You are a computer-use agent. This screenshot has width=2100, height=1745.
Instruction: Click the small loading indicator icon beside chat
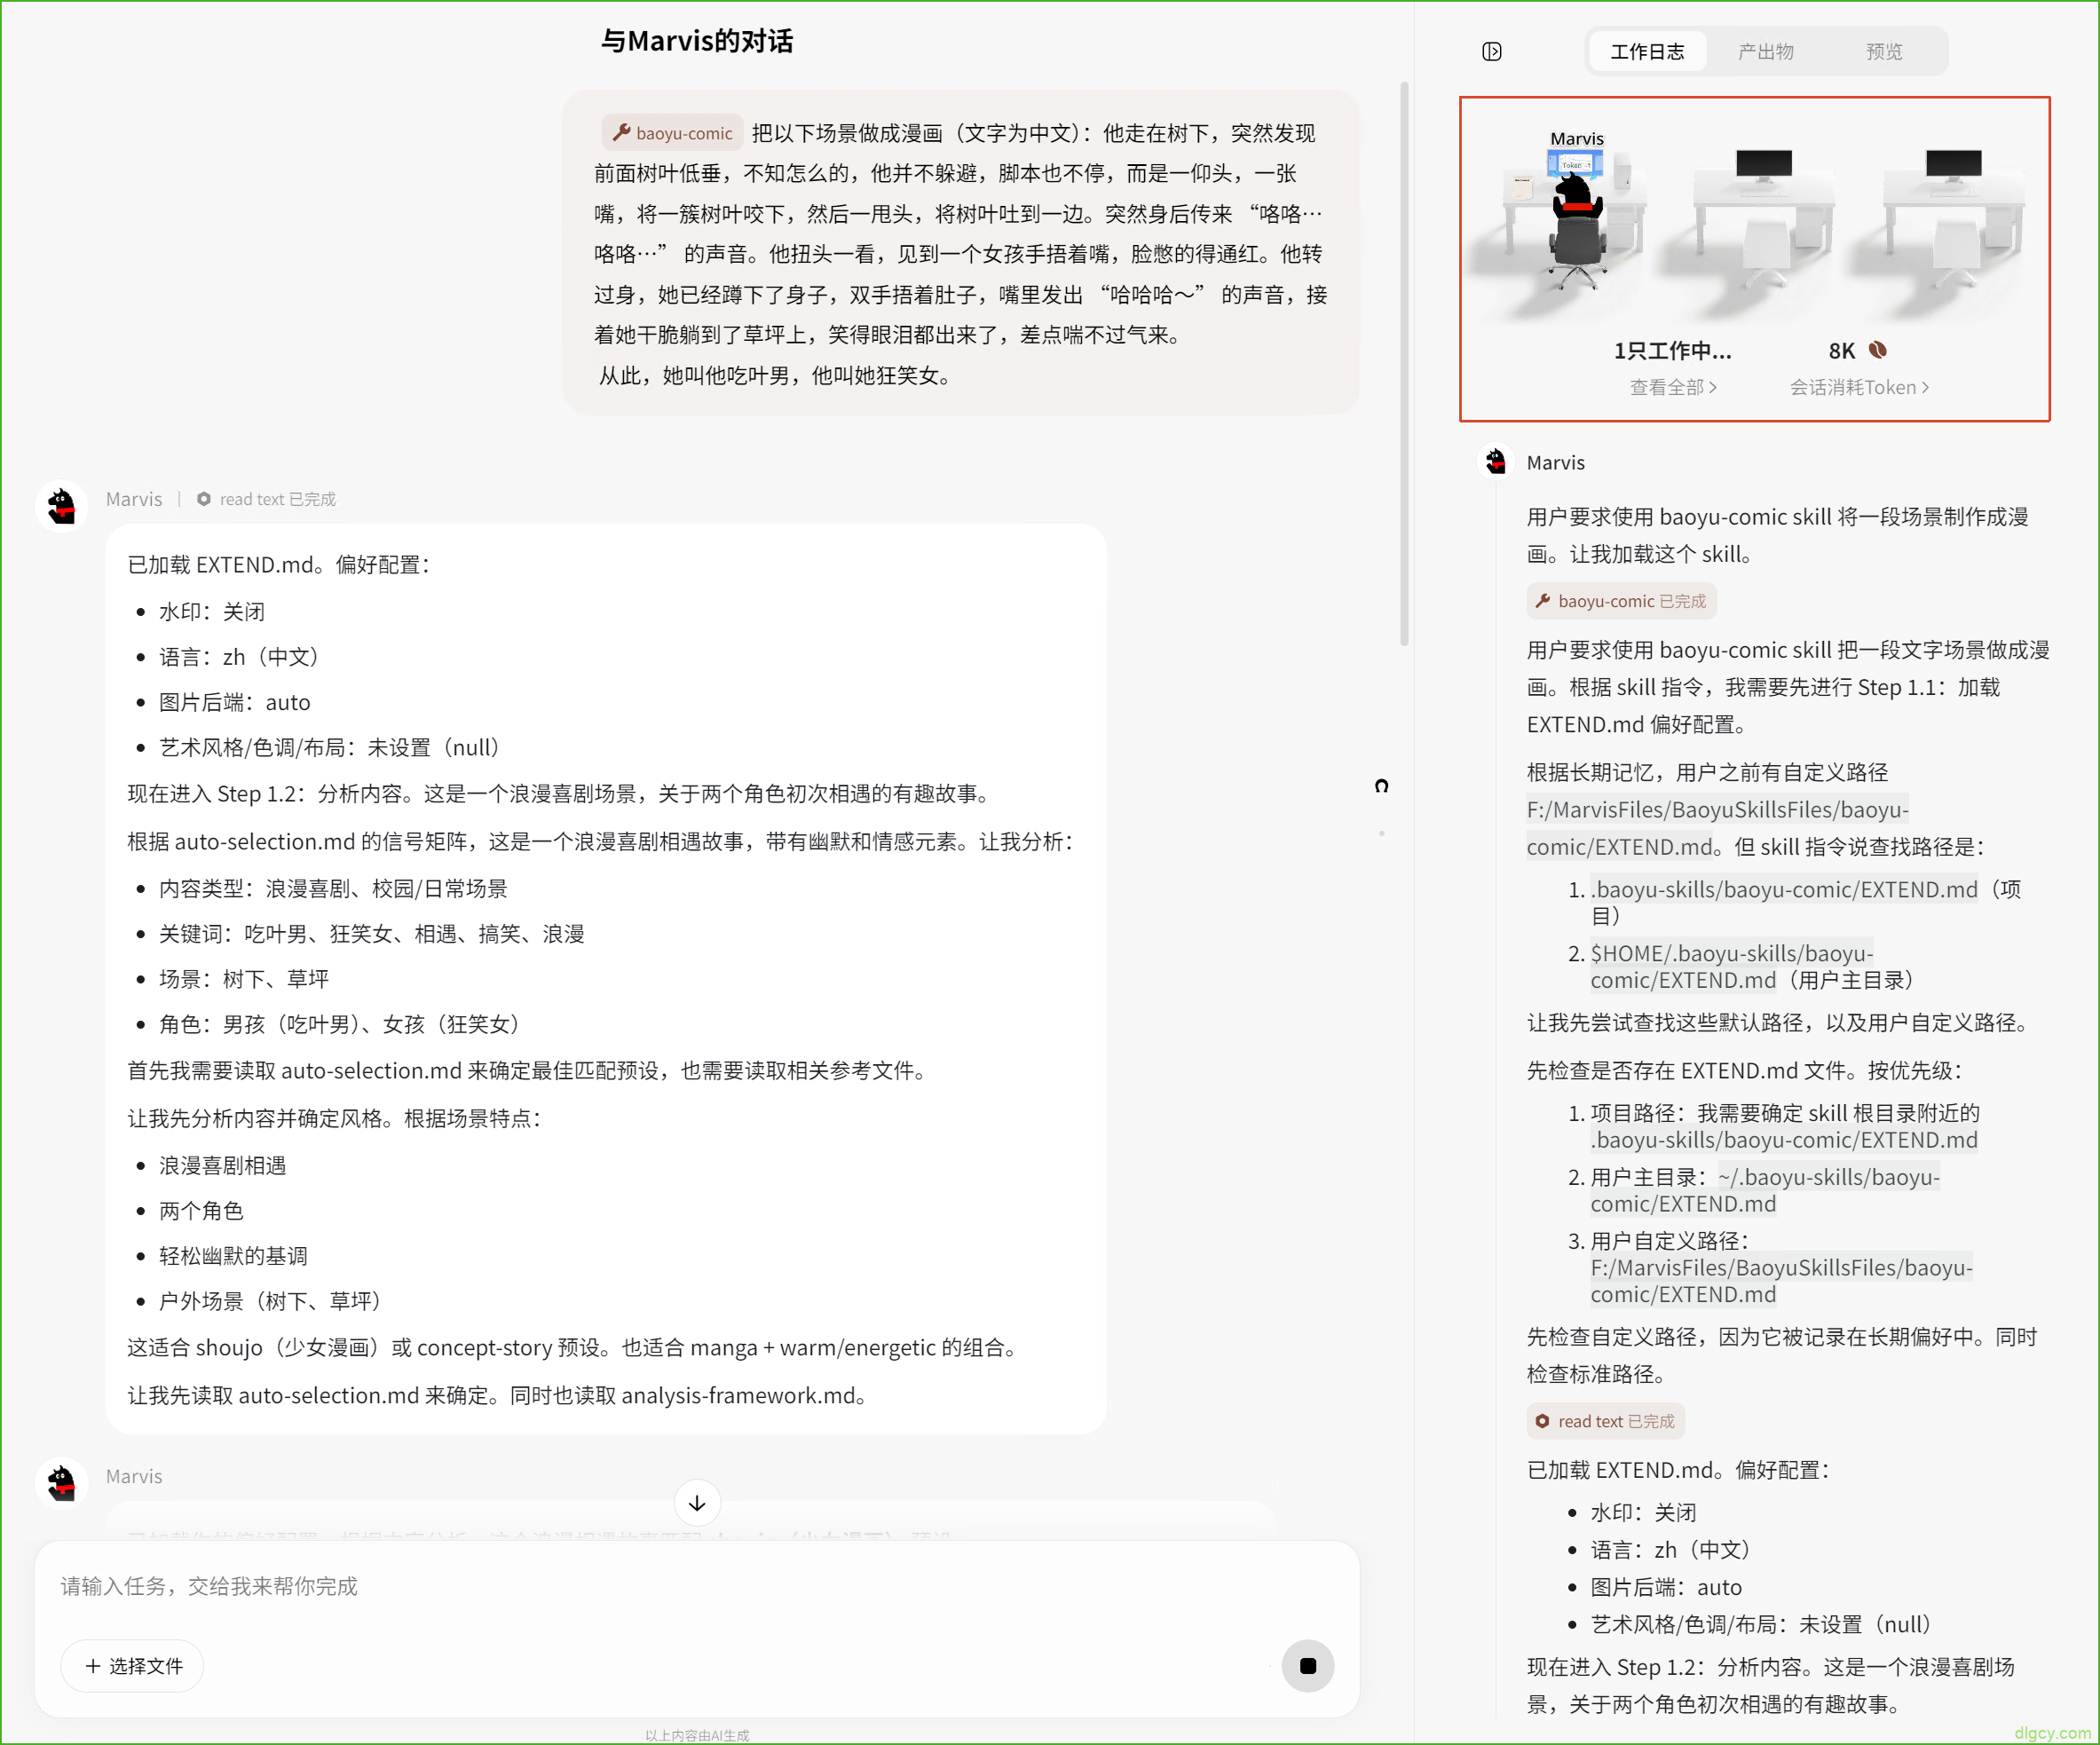click(1381, 786)
